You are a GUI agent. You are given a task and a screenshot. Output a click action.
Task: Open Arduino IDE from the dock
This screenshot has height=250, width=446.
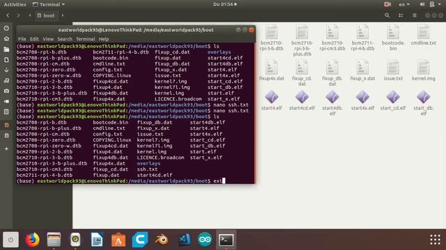pos(205,240)
